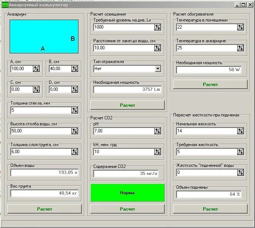Click the Высота столба воды input 50,00
Screen dimensions: 255x228
pyautogui.click(x=41, y=131)
